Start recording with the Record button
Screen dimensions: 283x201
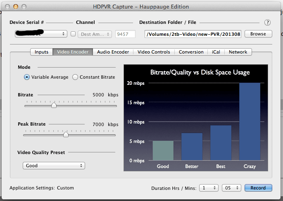[258, 188]
